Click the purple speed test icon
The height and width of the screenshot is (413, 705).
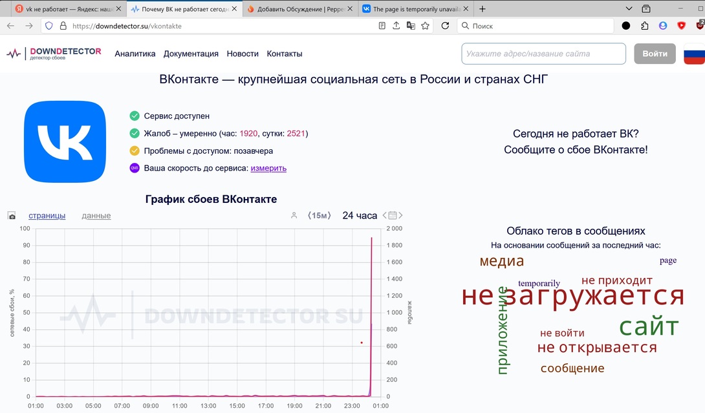click(135, 168)
